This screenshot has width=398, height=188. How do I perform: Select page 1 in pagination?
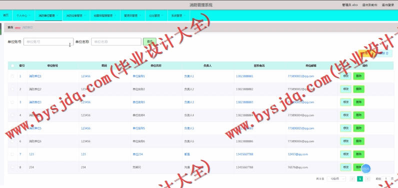tap(360, 179)
